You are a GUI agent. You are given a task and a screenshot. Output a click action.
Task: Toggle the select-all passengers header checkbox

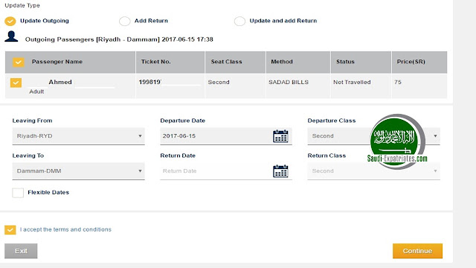(18, 62)
